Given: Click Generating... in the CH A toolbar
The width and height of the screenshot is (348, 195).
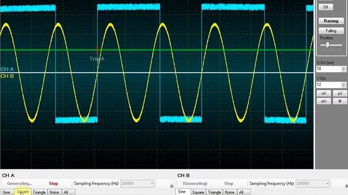Looking at the screenshot, I should point(20,184).
